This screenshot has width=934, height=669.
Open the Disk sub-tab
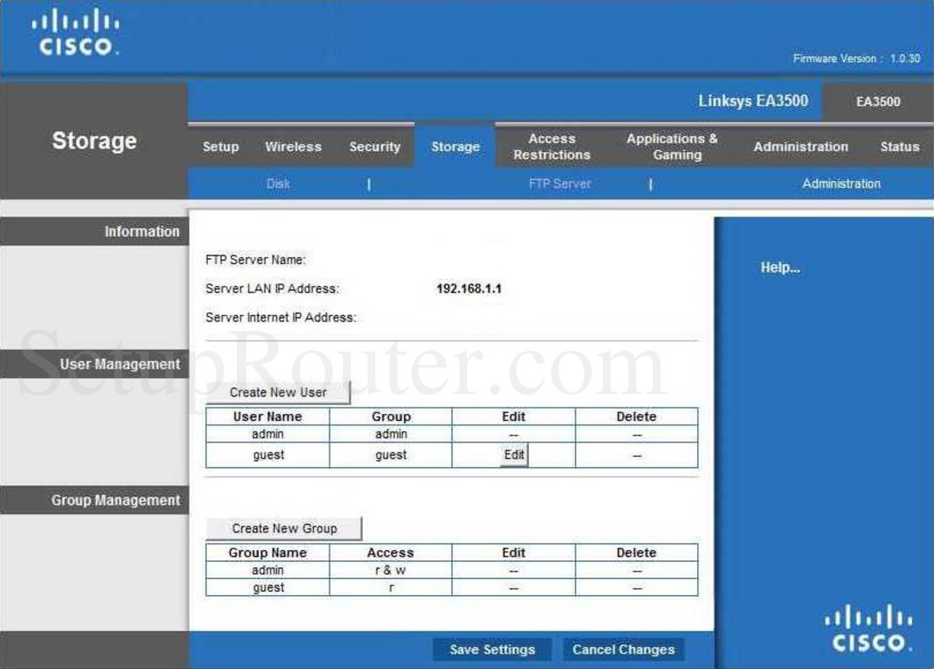[278, 183]
